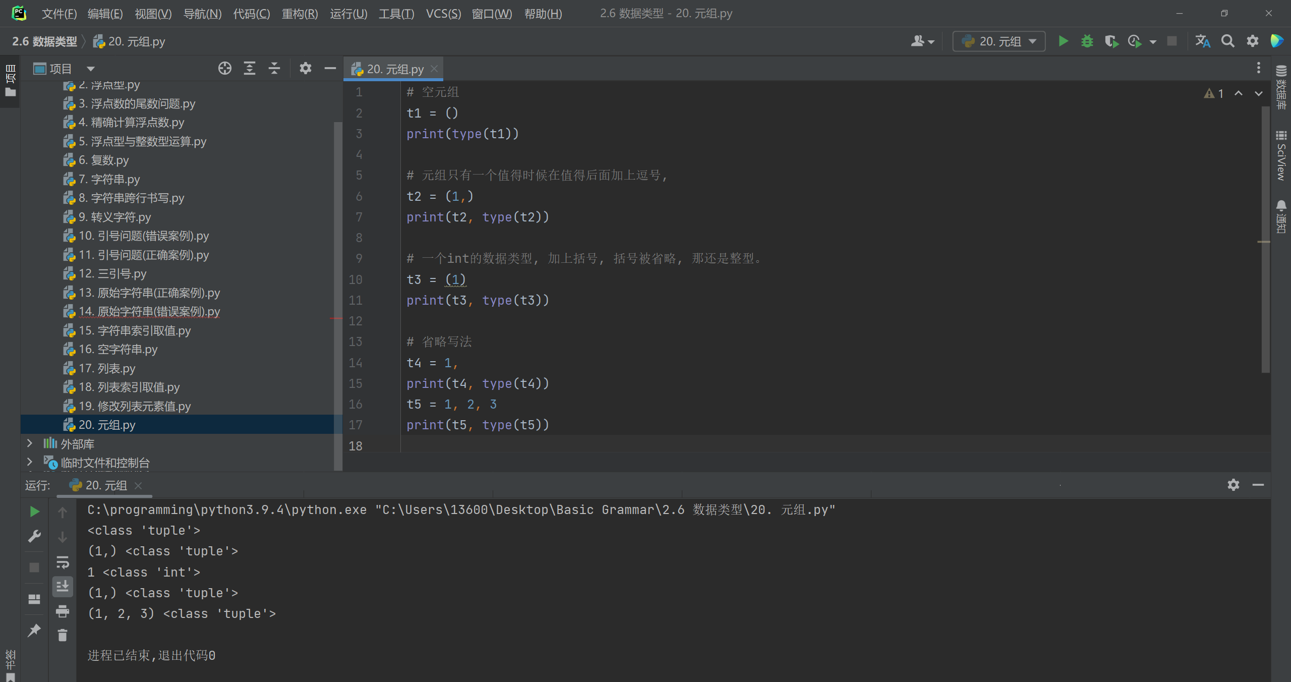Collapse all items in project panel

click(x=274, y=68)
